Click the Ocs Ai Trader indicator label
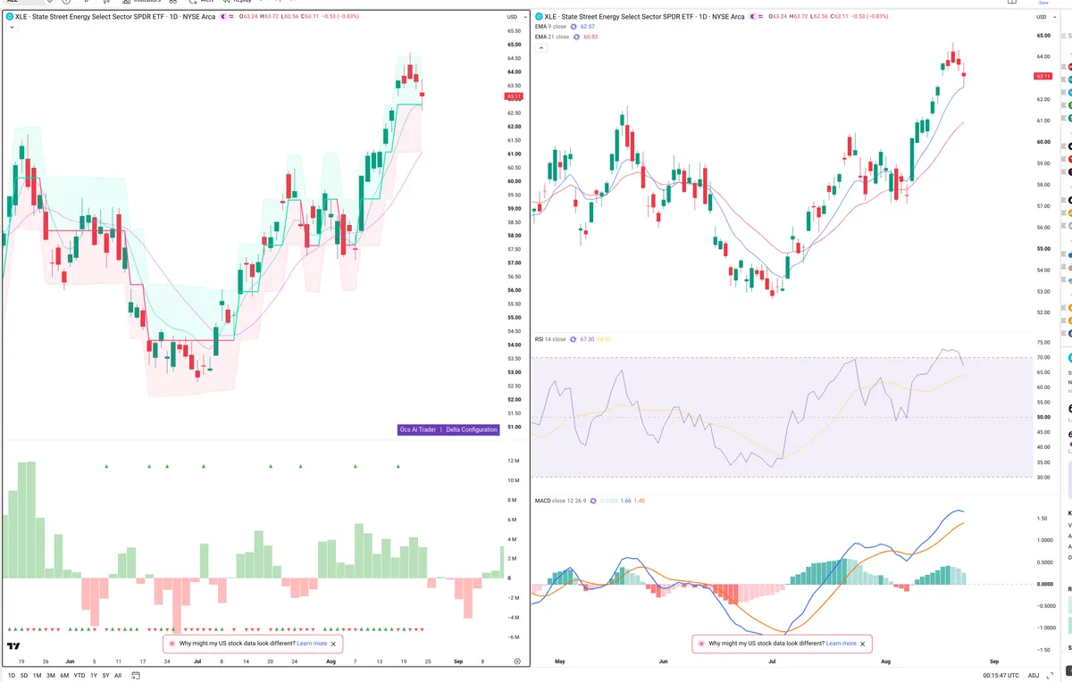The image size is (1072, 682). (418, 429)
